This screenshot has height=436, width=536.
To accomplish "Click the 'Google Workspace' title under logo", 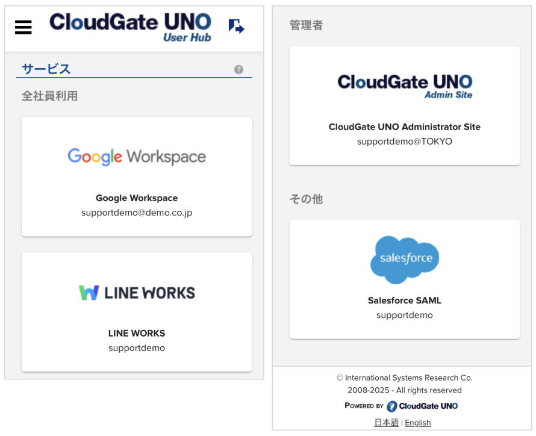I will (137, 198).
